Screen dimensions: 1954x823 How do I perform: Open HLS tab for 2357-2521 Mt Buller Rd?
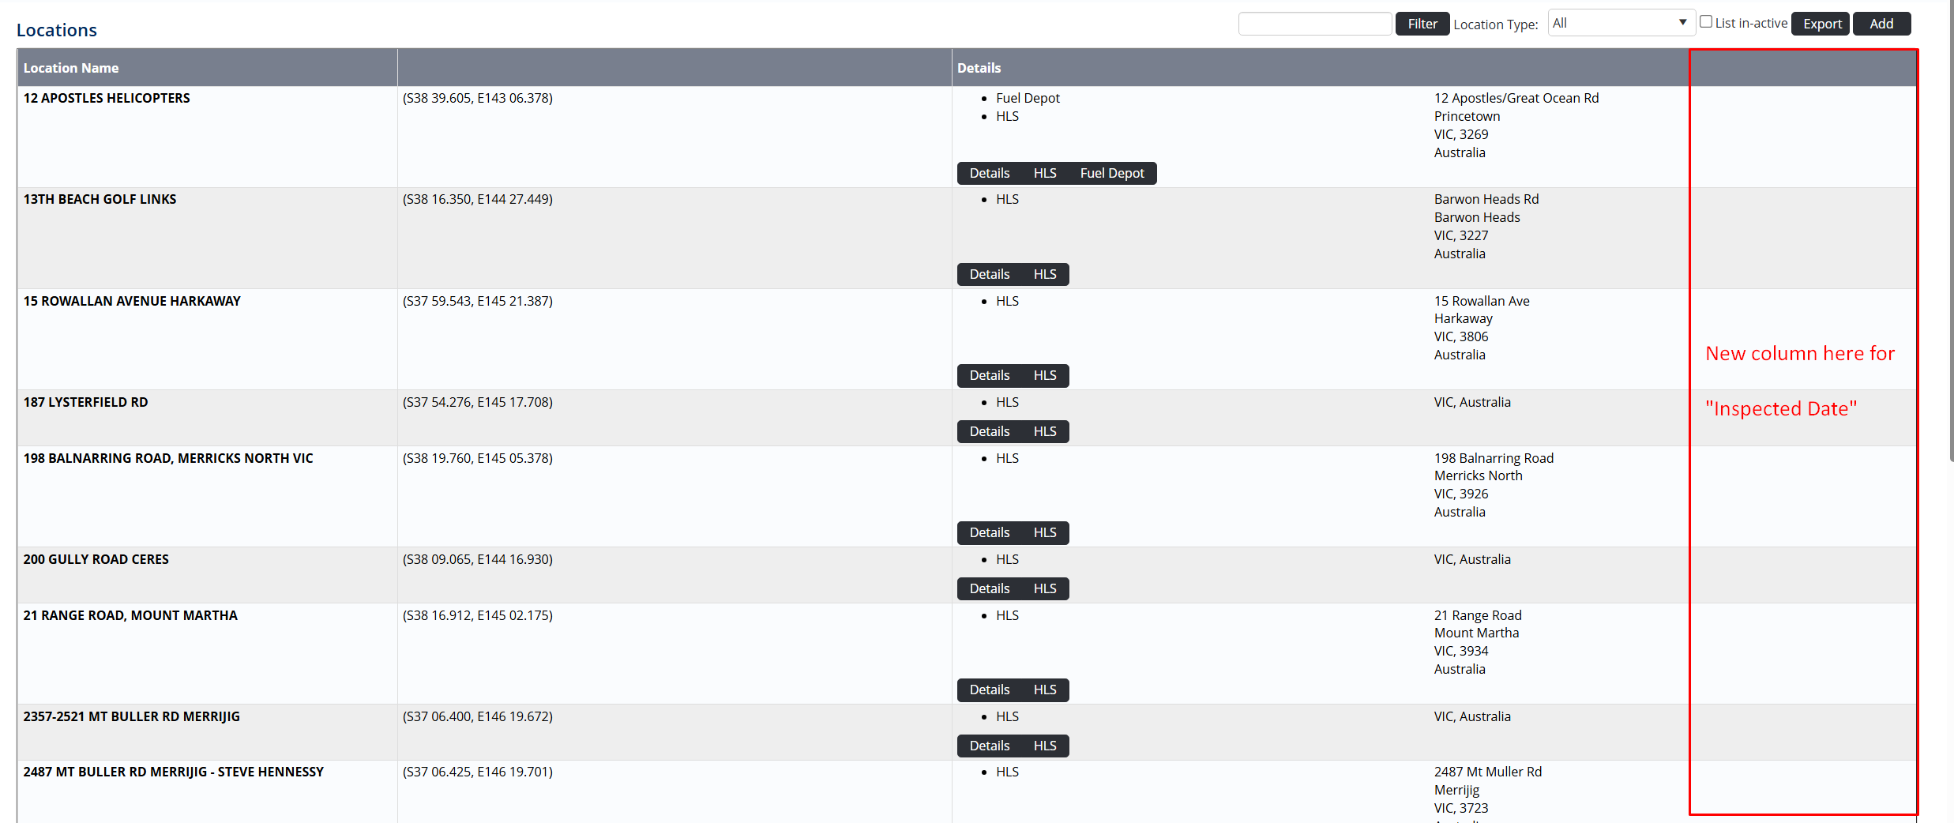(1044, 746)
